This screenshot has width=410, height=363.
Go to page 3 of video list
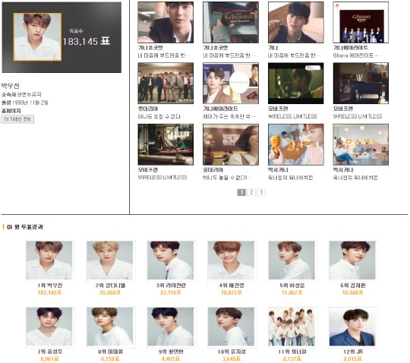click(261, 192)
